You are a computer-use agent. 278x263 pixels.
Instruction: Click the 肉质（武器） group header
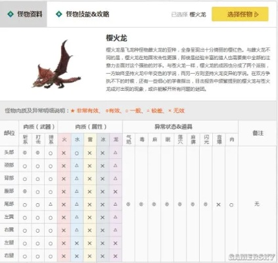[38, 127]
